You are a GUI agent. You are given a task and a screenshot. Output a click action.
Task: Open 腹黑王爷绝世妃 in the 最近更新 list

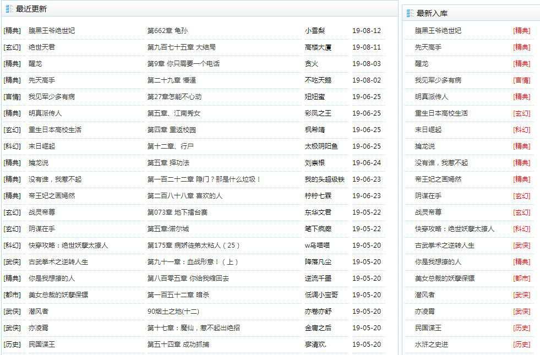tap(52, 31)
